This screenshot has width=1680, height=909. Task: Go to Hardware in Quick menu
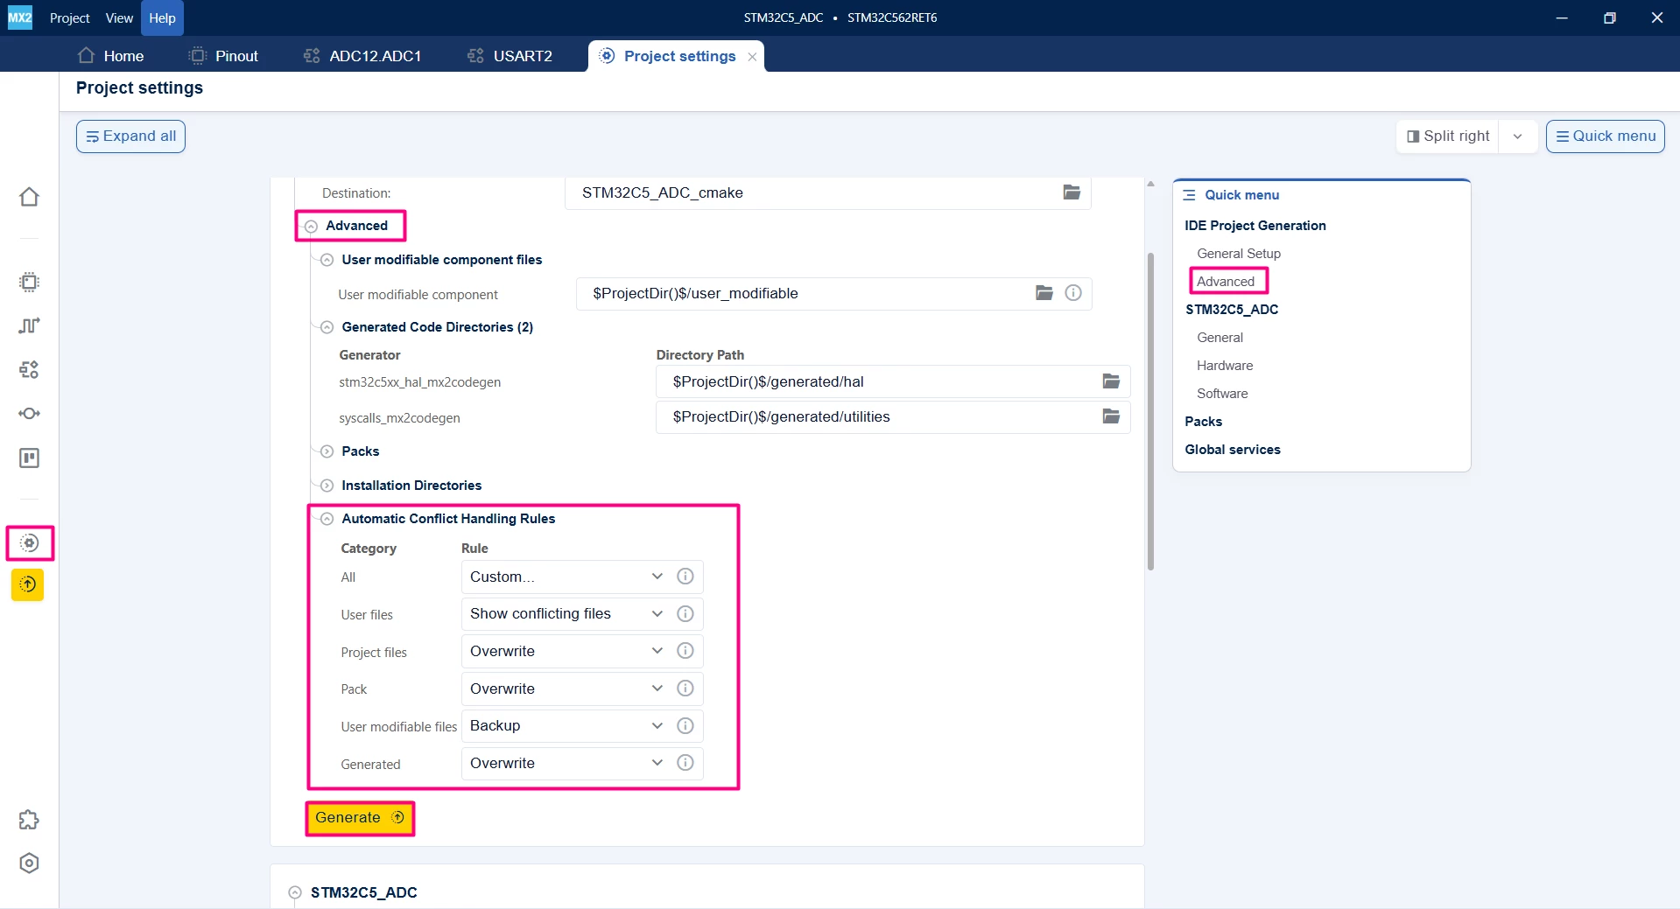click(1225, 366)
